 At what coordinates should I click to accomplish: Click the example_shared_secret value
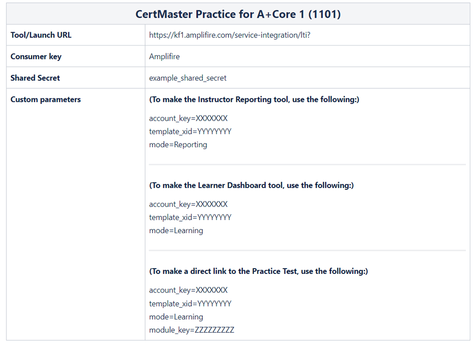188,78
